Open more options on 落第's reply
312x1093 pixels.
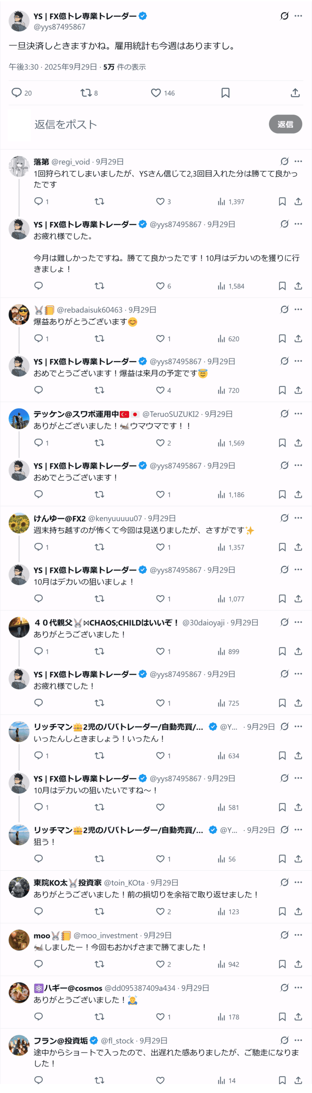[x=298, y=161]
